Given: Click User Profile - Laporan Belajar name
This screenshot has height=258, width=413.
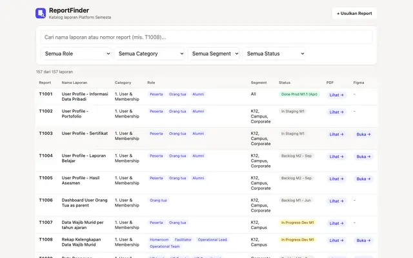Looking at the screenshot, I should pos(84,158).
